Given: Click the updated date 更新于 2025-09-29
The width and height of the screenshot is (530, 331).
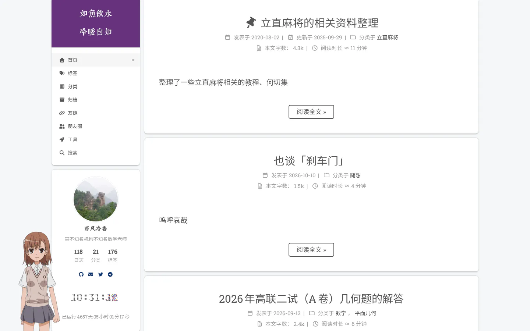Looking at the screenshot, I should [319, 38].
